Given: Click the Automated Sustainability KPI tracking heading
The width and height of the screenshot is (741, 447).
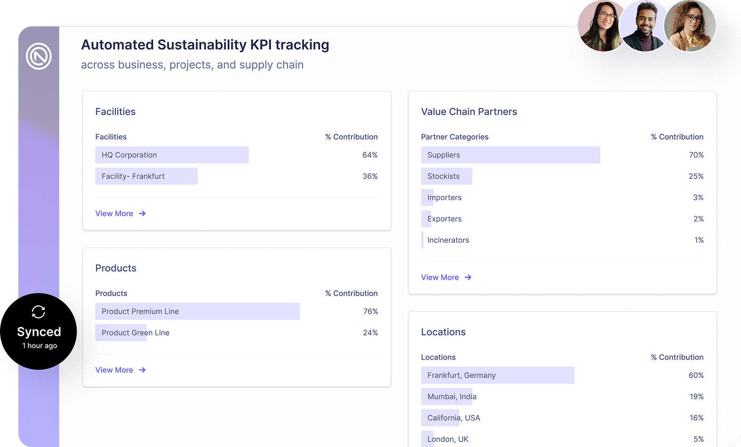Looking at the screenshot, I should (x=205, y=45).
